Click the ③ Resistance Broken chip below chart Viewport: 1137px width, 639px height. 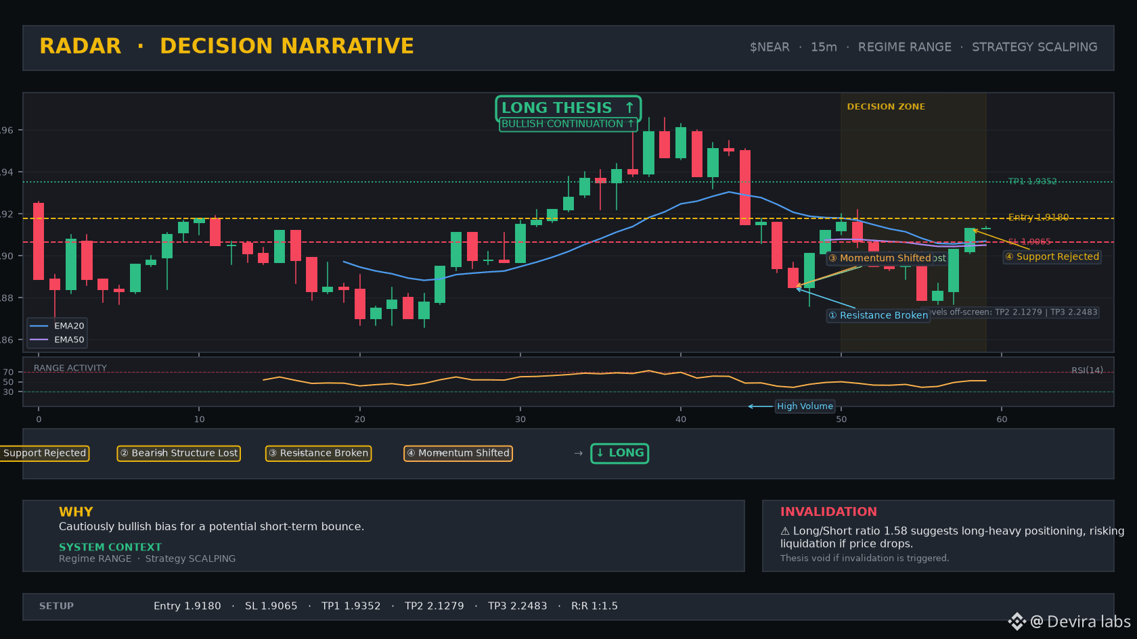pos(318,453)
